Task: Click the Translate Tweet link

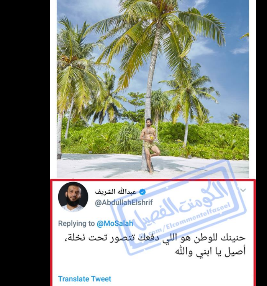Action: point(85,279)
